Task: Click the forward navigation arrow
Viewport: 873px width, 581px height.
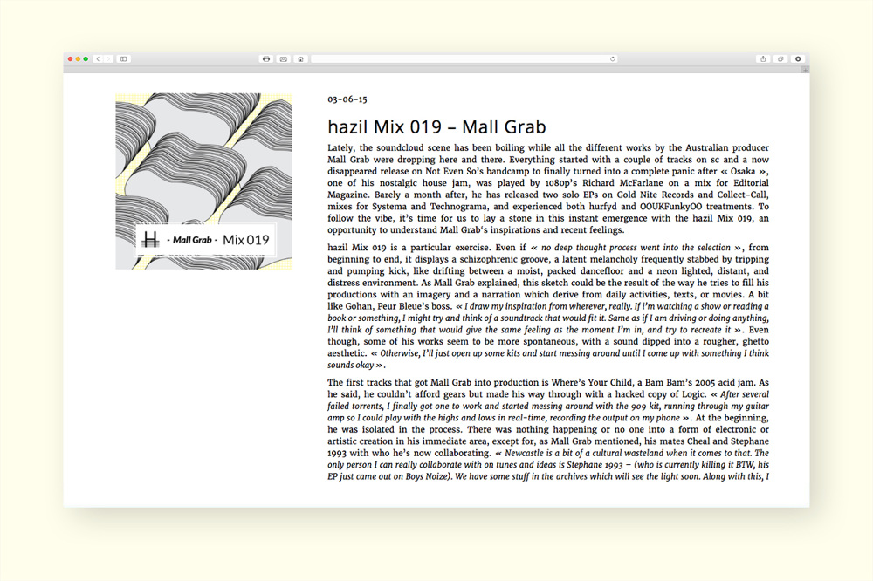Action: click(x=107, y=59)
